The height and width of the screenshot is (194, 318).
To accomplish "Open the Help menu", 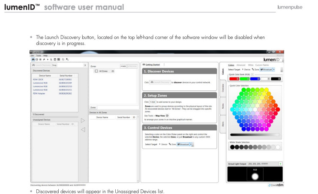I will click(x=45, y=56).
